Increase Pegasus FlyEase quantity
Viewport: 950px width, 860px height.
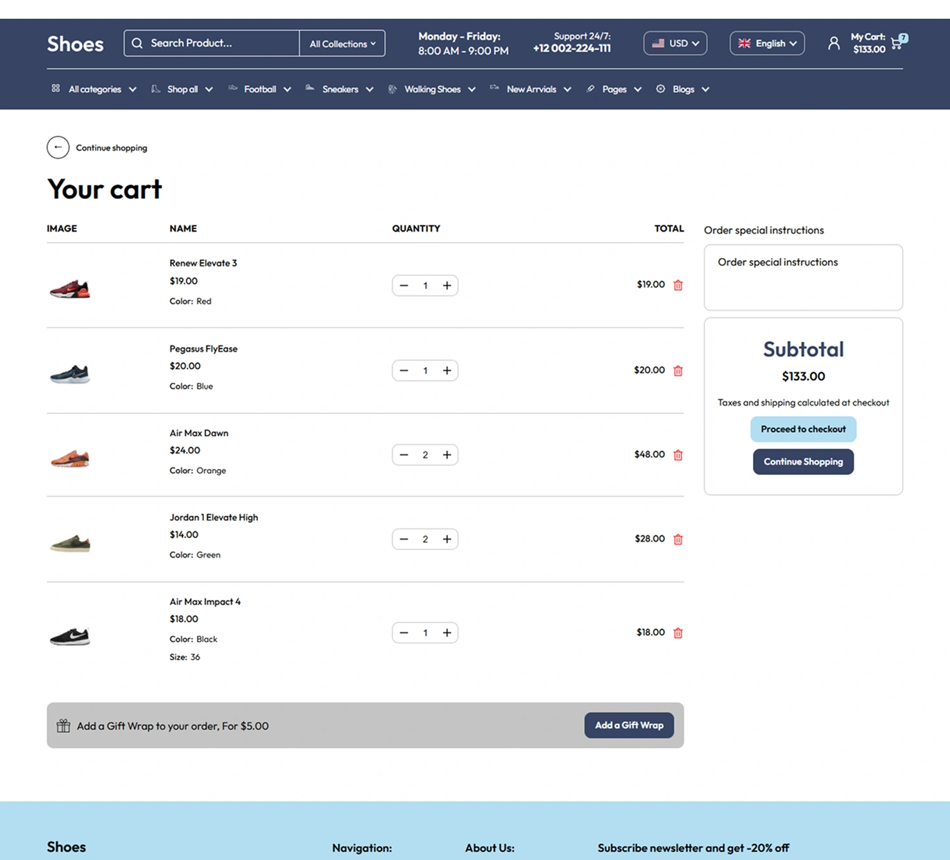[447, 370]
